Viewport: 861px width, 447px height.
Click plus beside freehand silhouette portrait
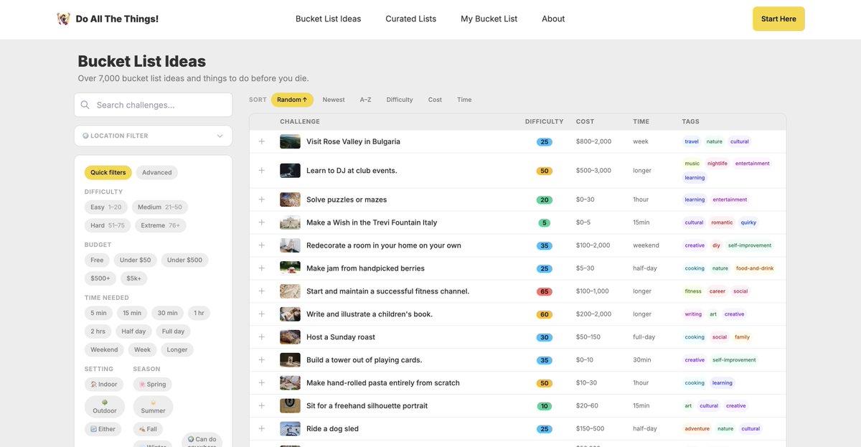[x=262, y=406]
